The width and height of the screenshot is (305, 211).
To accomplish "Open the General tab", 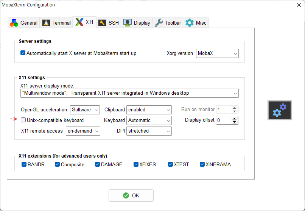I will coord(24,23).
